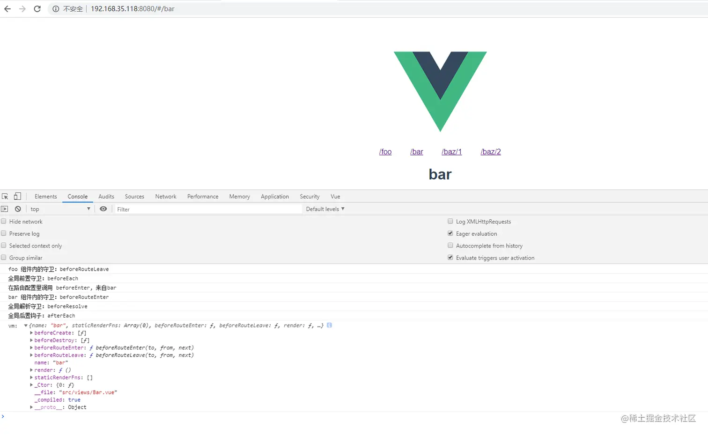The image size is (708, 435).
Task: Check Selected context only
Action: click(4, 246)
